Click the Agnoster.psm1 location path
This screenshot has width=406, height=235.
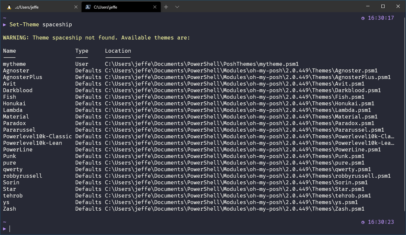point(241,71)
